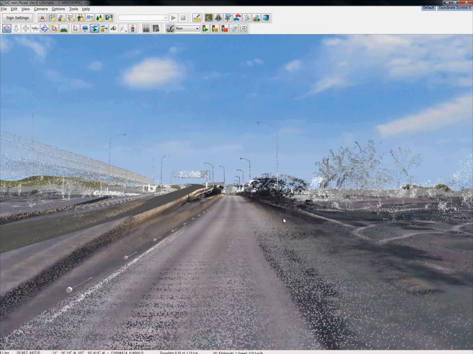Stop traffic with traffic light stop icon
Screen dimensions: 473x354
[x=224, y=29]
